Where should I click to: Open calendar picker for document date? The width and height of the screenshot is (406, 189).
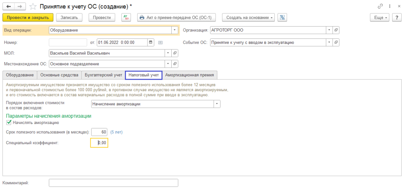click(151, 42)
